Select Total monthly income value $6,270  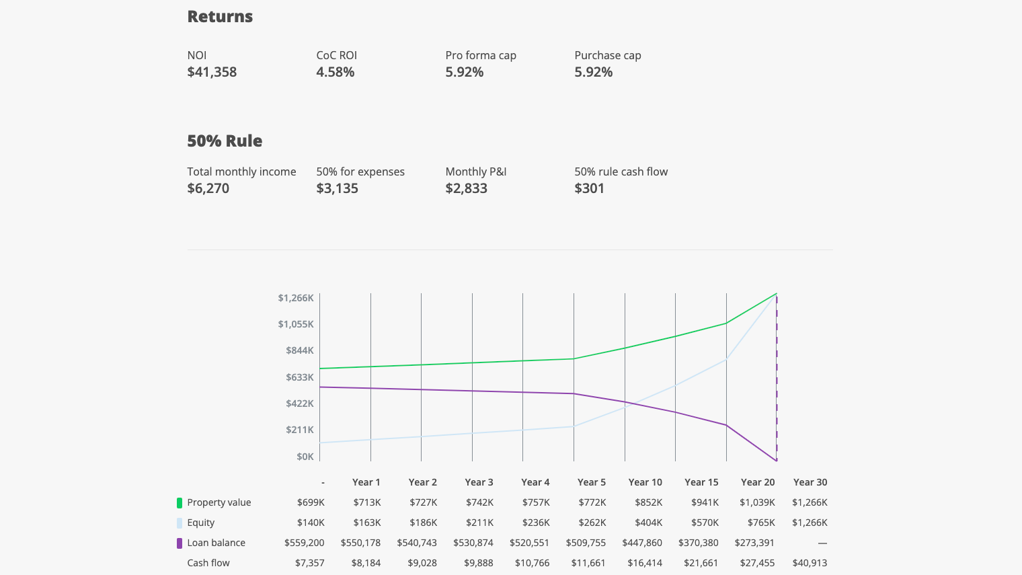point(208,188)
